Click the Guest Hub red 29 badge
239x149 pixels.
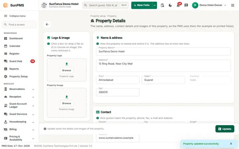point(33,61)
